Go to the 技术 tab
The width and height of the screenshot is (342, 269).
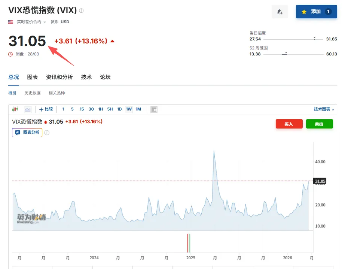(x=86, y=77)
